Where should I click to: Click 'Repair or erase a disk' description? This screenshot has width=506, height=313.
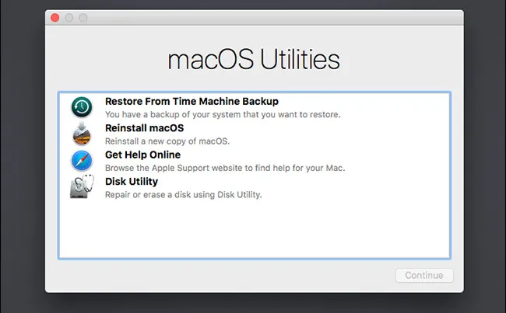coord(183,195)
